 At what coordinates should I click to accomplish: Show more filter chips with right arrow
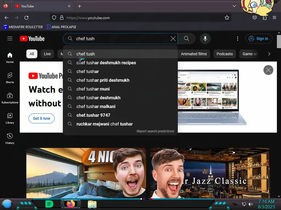[269, 54]
